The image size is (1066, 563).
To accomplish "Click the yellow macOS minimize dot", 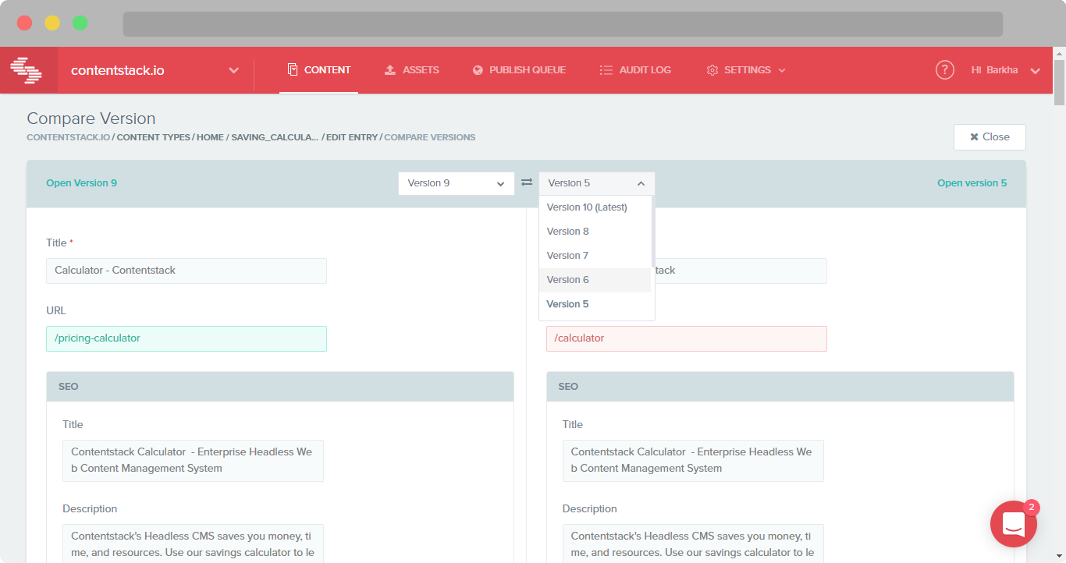I will point(52,23).
